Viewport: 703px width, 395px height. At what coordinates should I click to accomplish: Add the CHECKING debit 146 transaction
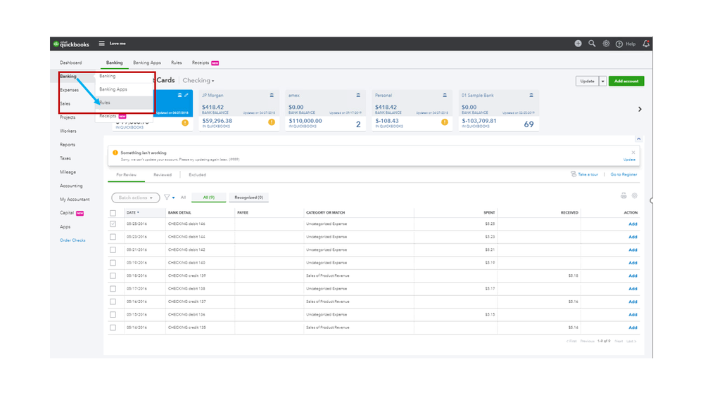click(633, 224)
